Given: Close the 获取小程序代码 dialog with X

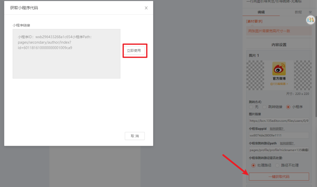Looking at the screenshot, I should click(x=146, y=8).
